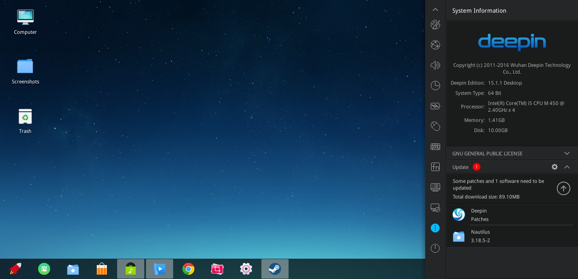Open Personalization settings palette icon
This screenshot has height=279, width=578.
pos(435,25)
